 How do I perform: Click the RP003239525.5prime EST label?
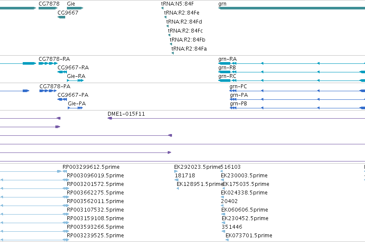click(x=95, y=236)
